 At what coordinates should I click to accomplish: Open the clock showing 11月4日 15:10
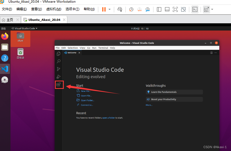pos(140,29)
